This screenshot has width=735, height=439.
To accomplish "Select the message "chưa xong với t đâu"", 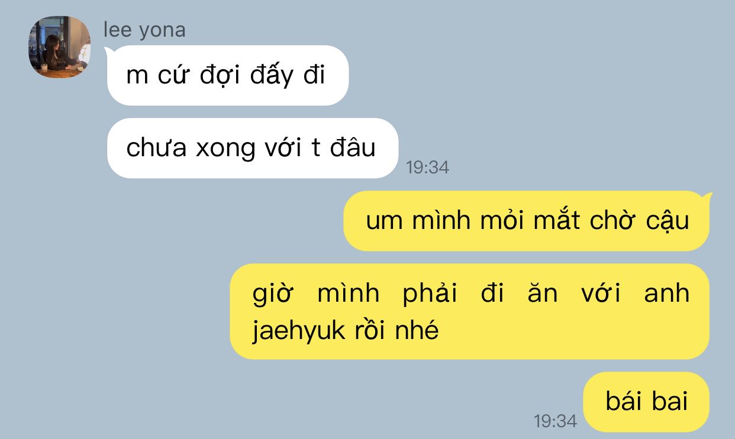I will [x=252, y=148].
